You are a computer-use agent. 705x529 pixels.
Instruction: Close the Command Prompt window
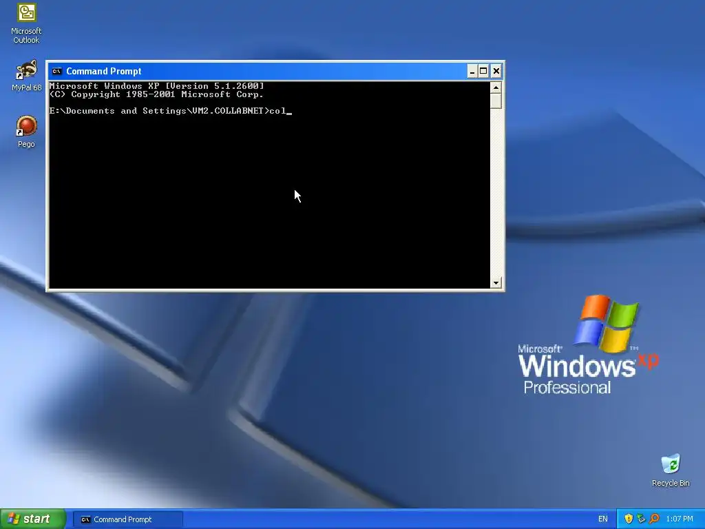(x=496, y=71)
